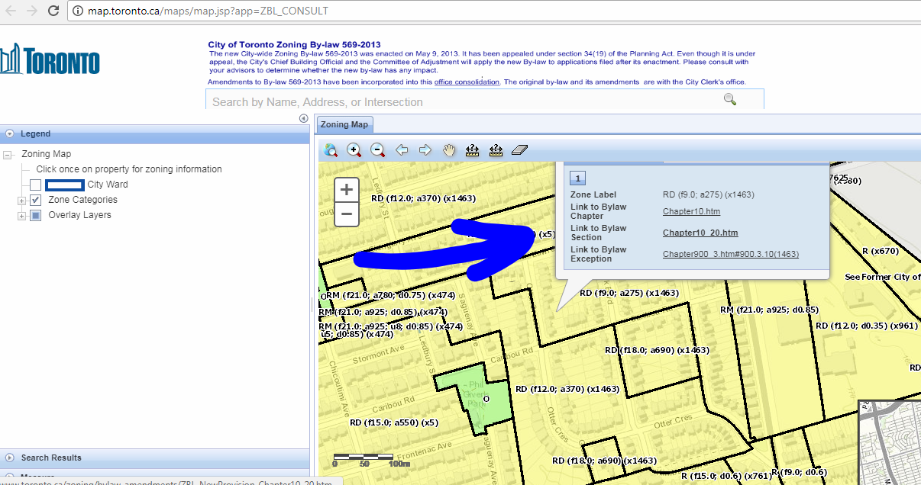The height and width of the screenshot is (485, 921).
Task: Open the Chapter10_20.htm section link
Action: [x=700, y=233]
